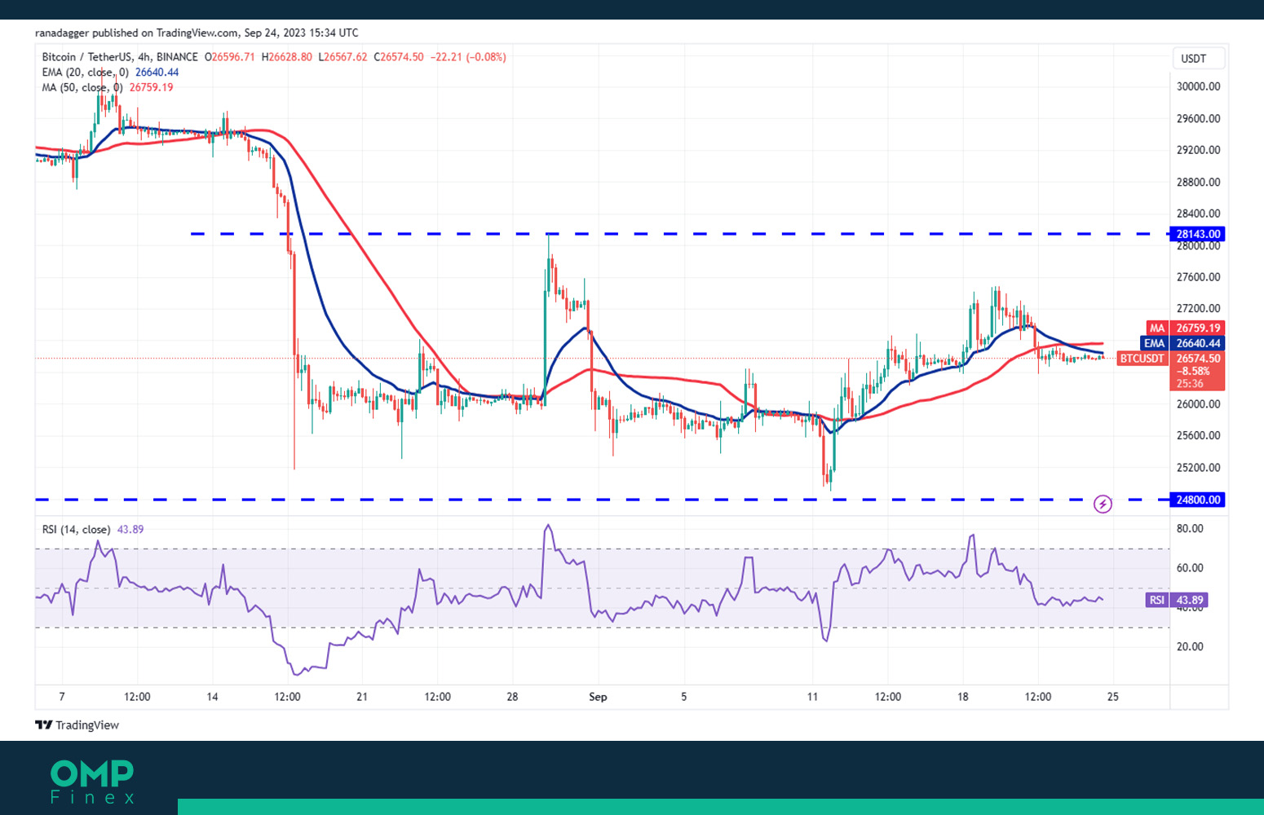
Task: Click the RSI 60.00 scale label
Action: click(x=1190, y=568)
